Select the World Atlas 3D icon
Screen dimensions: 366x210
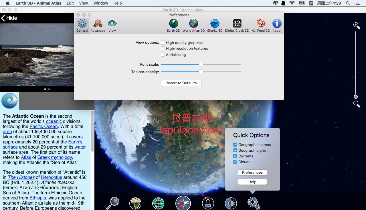(193, 26)
